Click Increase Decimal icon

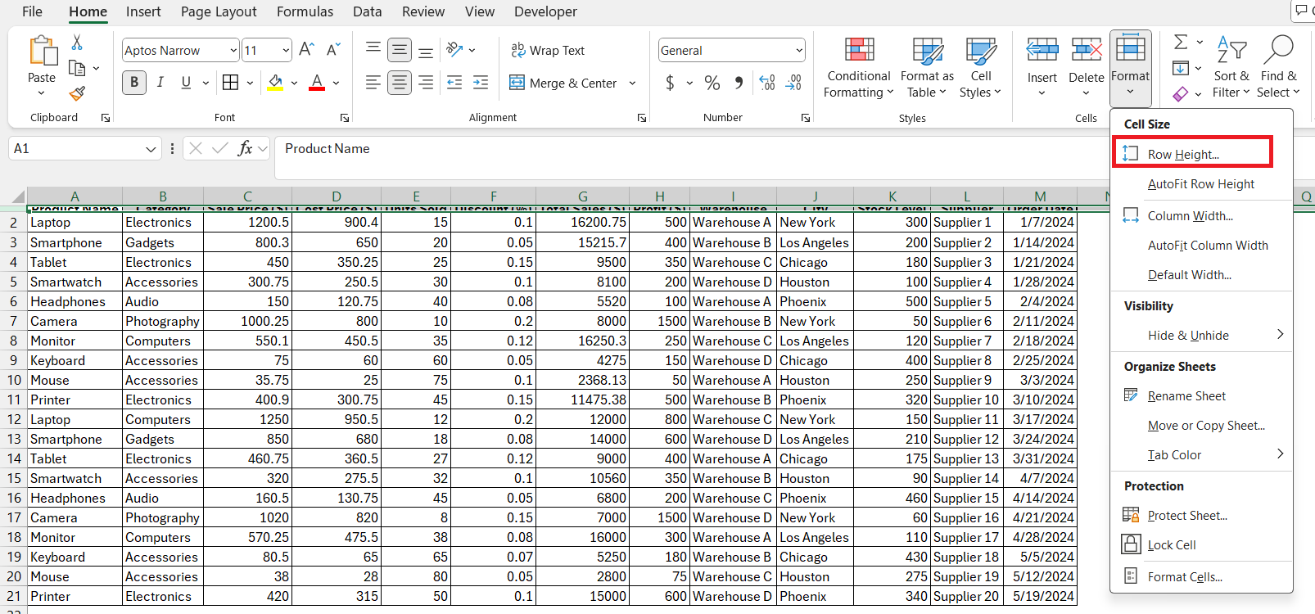767,83
